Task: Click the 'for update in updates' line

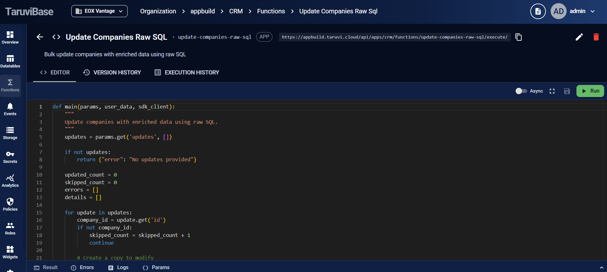Action: coord(98,213)
